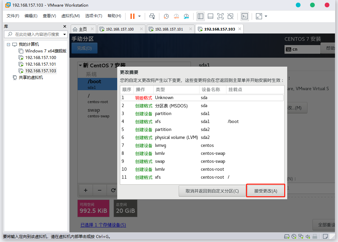Image resolution: width=338 pixels, height=242 pixels.
Task: Click the stretch guest display icon
Action: tap(259, 16)
